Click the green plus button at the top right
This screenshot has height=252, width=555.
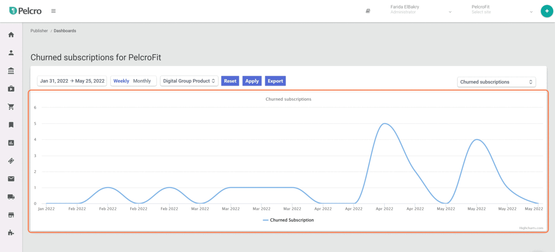(x=547, y=11)
